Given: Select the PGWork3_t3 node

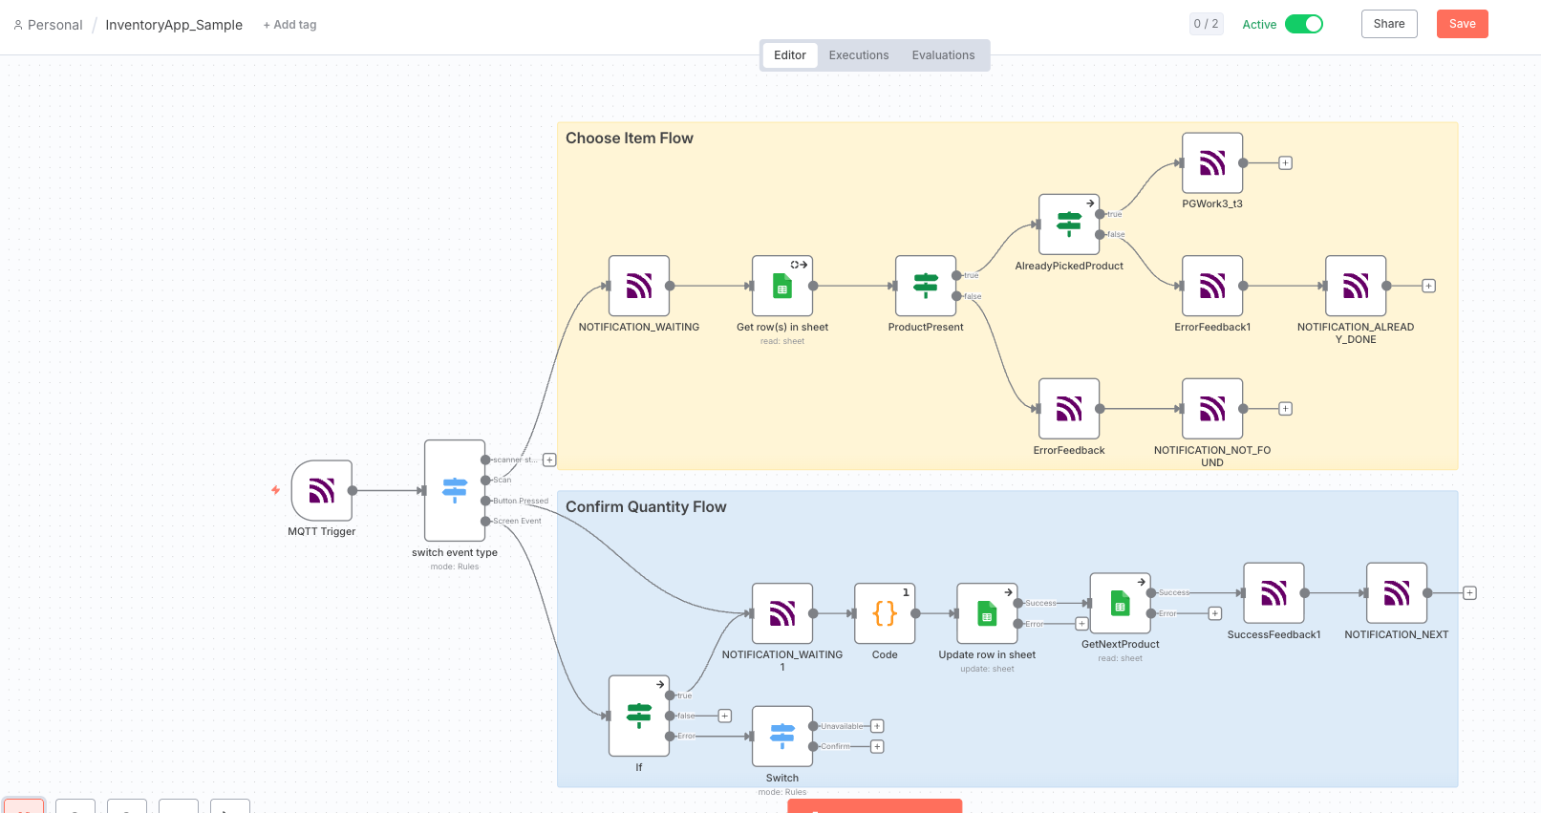Looking at the screenshot, I should [x=1211, y=163].
